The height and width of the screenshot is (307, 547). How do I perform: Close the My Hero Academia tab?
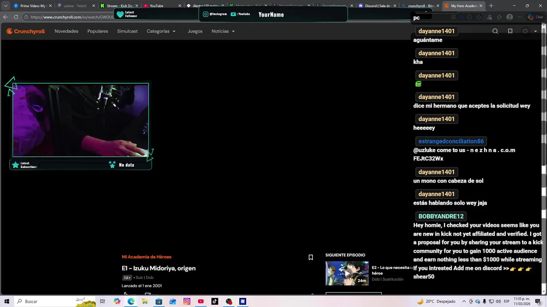point(481,6)
